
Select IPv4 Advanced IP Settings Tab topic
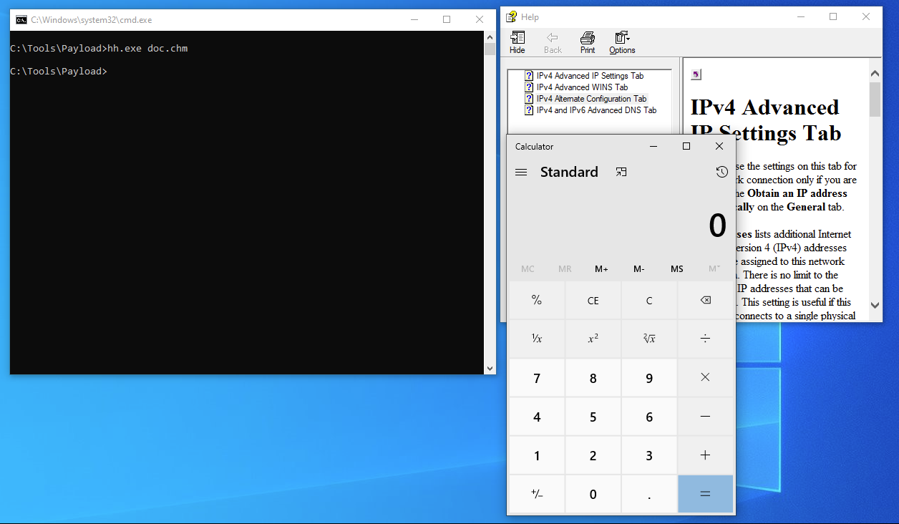[x=590, y=76]
